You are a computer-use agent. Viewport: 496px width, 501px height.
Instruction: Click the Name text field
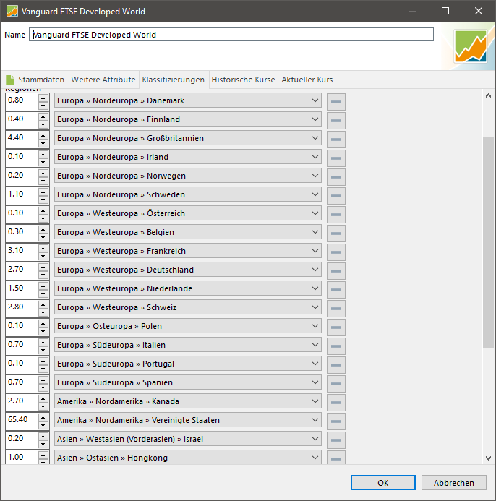[x=231, y=35]
